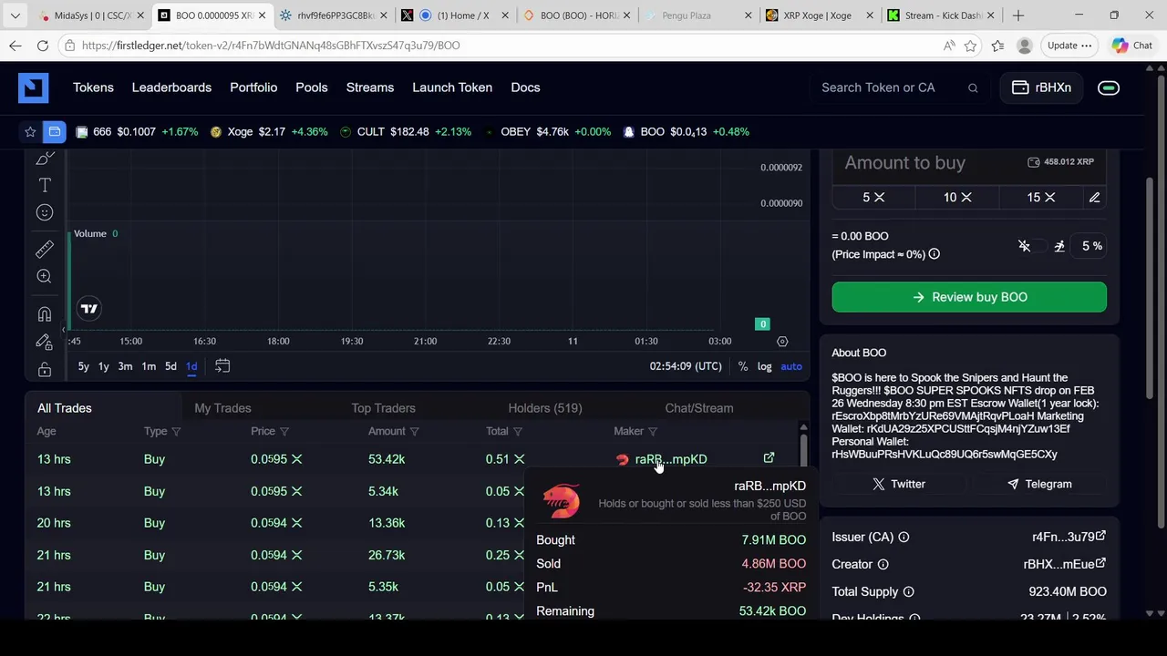Toggle auto scale on chart

click(791, 366)
